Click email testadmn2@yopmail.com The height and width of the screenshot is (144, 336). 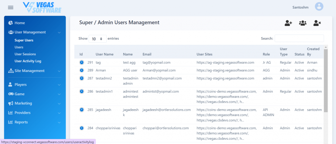click(162, 78)
